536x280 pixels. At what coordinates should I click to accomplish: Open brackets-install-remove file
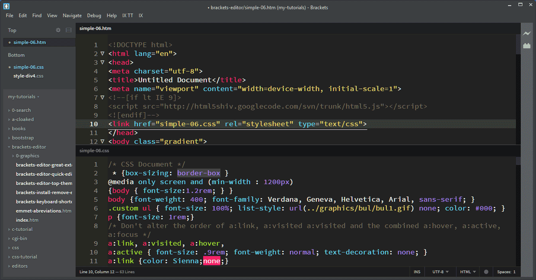[44, 192]
